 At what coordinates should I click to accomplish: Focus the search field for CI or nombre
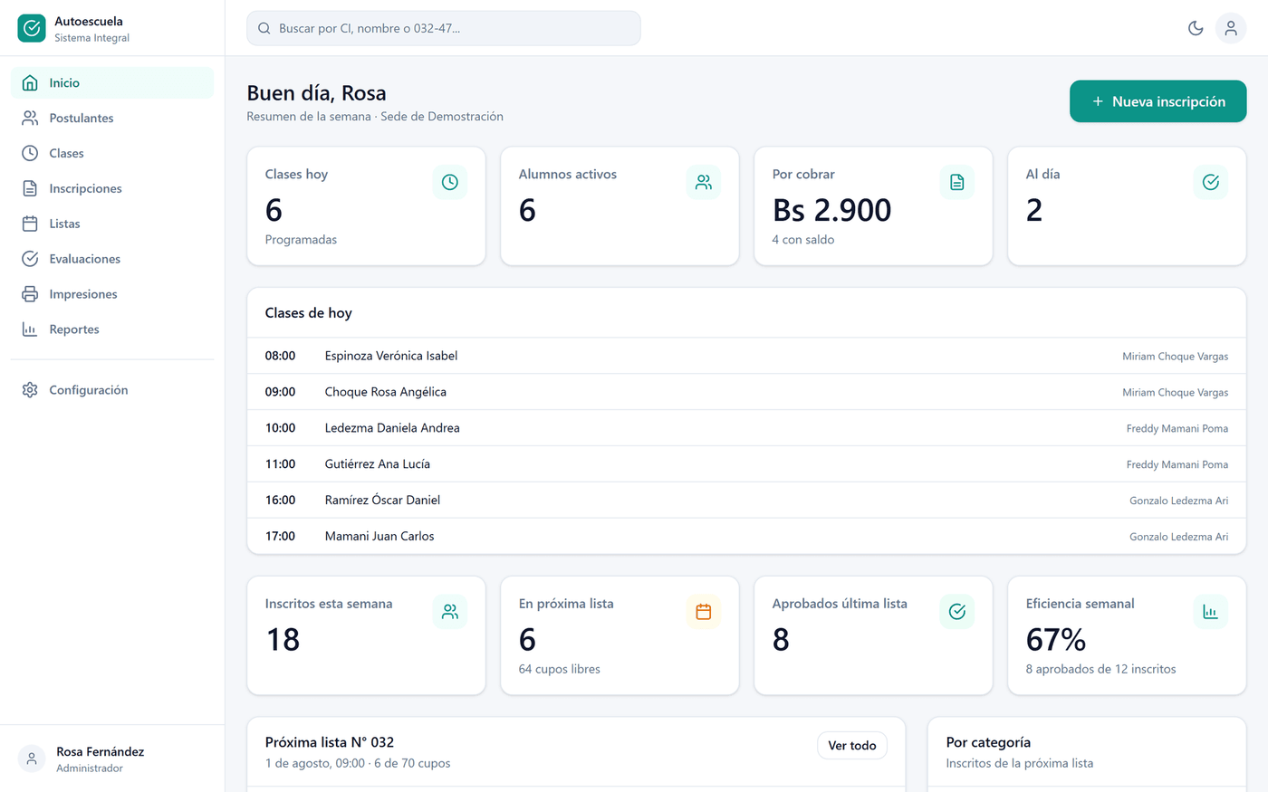(444, 28)
